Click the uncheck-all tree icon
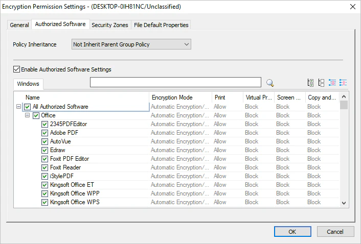The image size is (361, 244). point(321,83)
